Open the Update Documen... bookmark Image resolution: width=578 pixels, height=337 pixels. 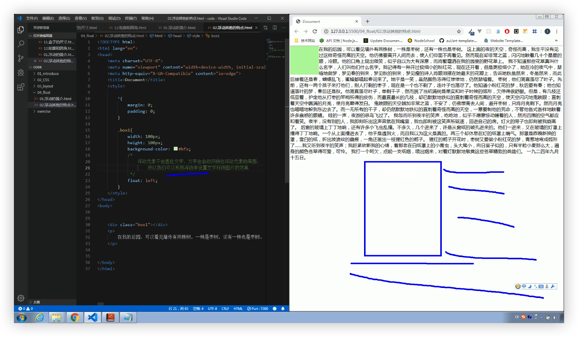click(x=383, y=41)
